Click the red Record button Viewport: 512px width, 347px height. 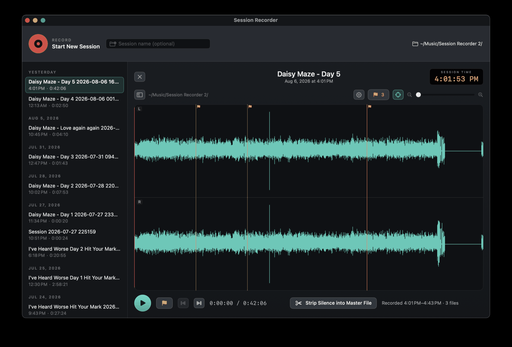[38, 44]
